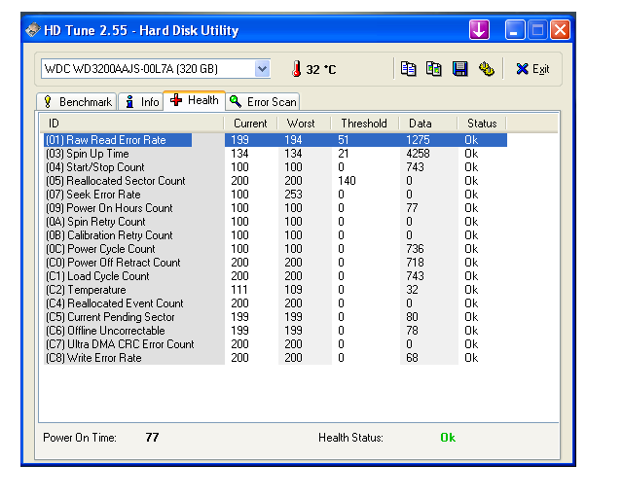This screenshot has width=623, height=498.
Task: Click current value 111 in Temperature row
Action: click(239, 290)
